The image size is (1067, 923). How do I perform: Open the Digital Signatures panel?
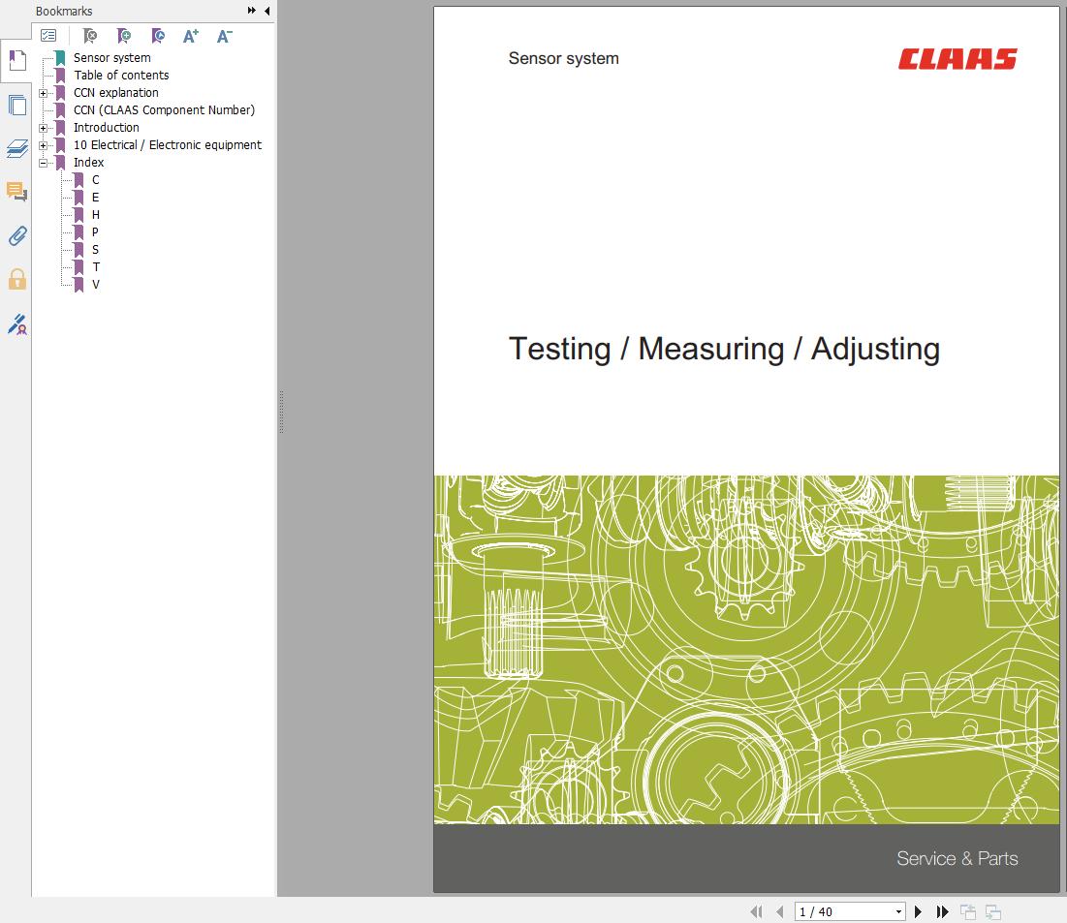pos(16,324)
